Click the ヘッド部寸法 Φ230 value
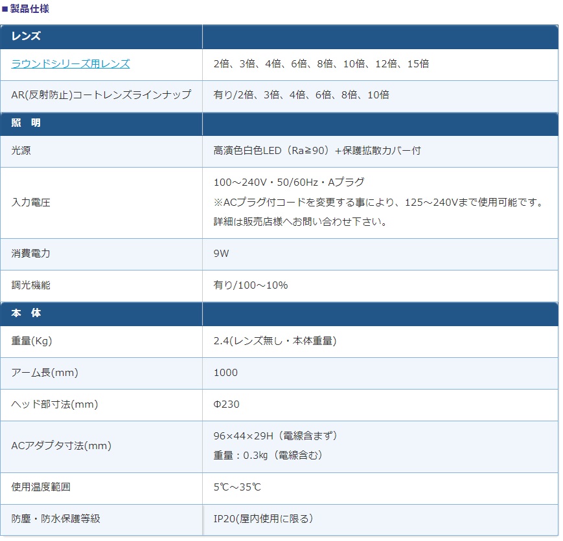The image size is (563, 541). pyautogui.click(x=226, y=404)
